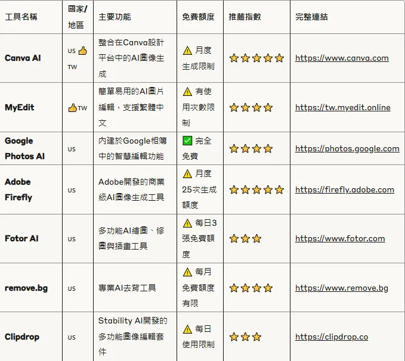Select the Adobe Firefly tool name
Viewport: 405px width, 361px height.
(18, 189)
